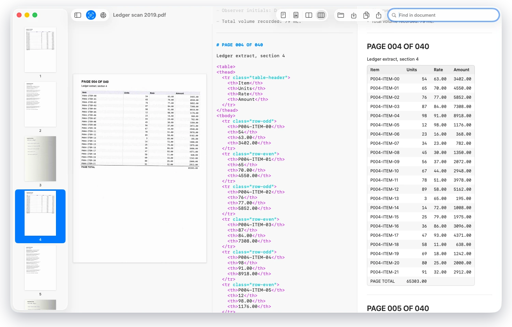512x327 pixels.
Task: Click the 'PAGE 004 OF 040' rendered heading
Action: (398, 47)
